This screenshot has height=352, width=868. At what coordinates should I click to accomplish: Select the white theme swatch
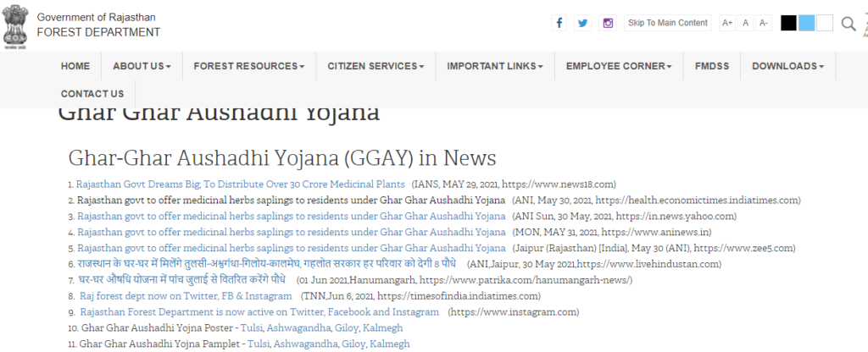(x=825, y=23)
